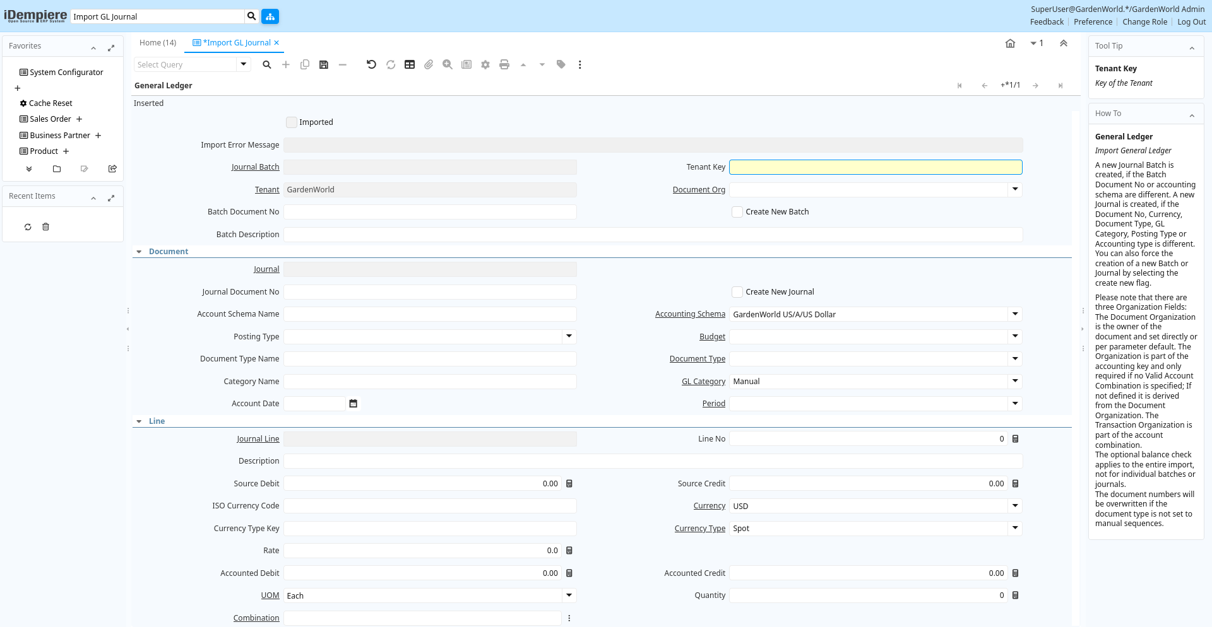Open Sales Order from Favorites
Viewport: 1212px width, 627px height.
coord(50,119)
